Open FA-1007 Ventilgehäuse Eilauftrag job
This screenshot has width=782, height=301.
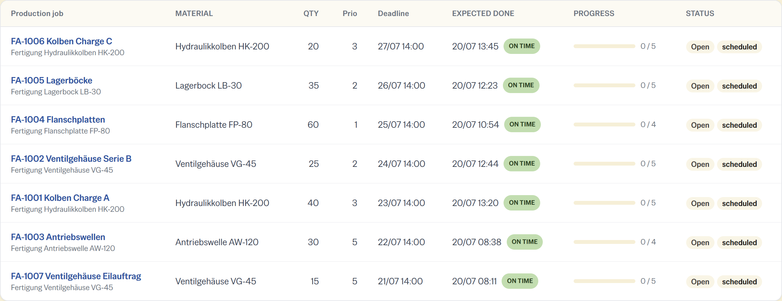pyautogui.click(x=76, y=276)
